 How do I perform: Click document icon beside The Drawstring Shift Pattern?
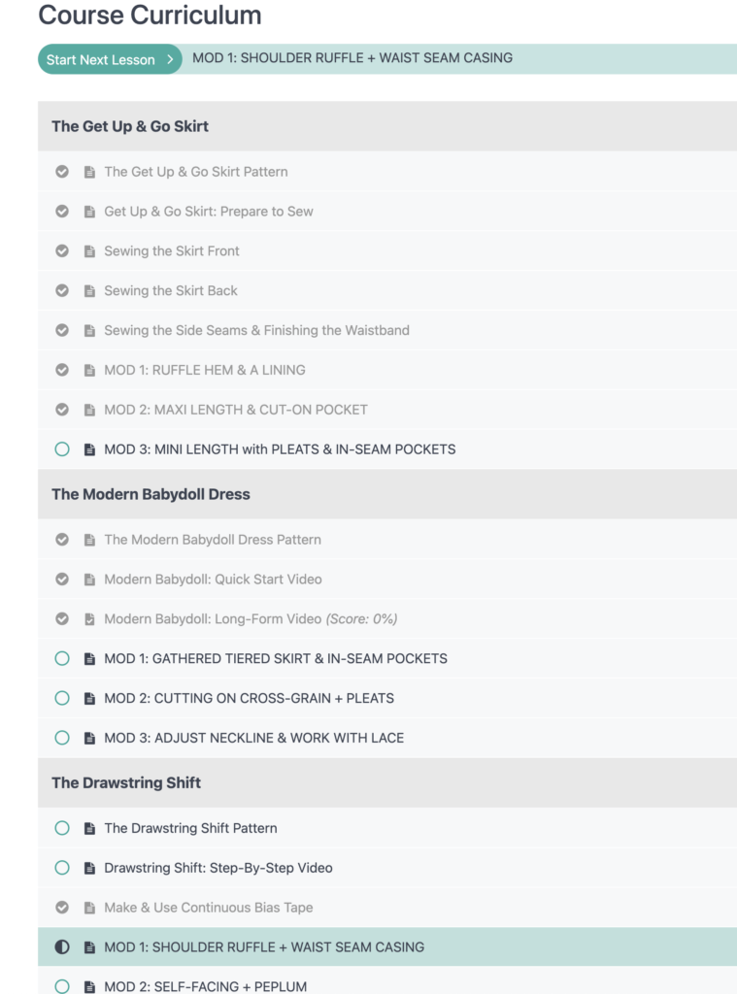pos(89,829)
